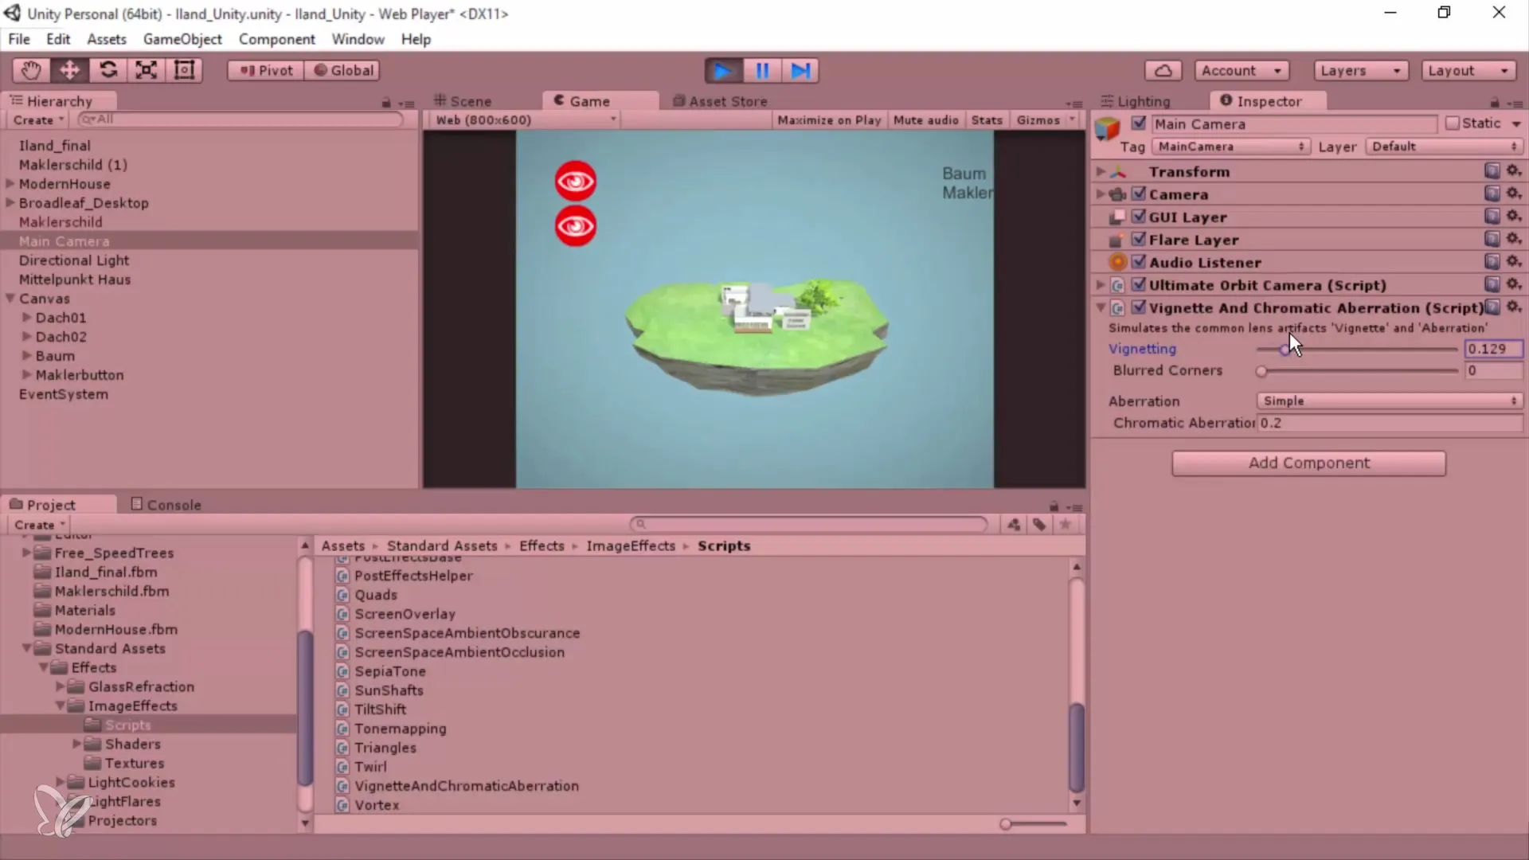1529x860 pixels.
Task: Click the Play button
Action: (x=723, y=71)
